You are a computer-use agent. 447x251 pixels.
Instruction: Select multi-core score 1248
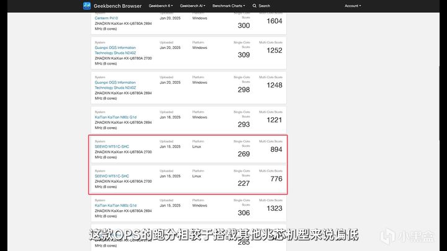274,85
